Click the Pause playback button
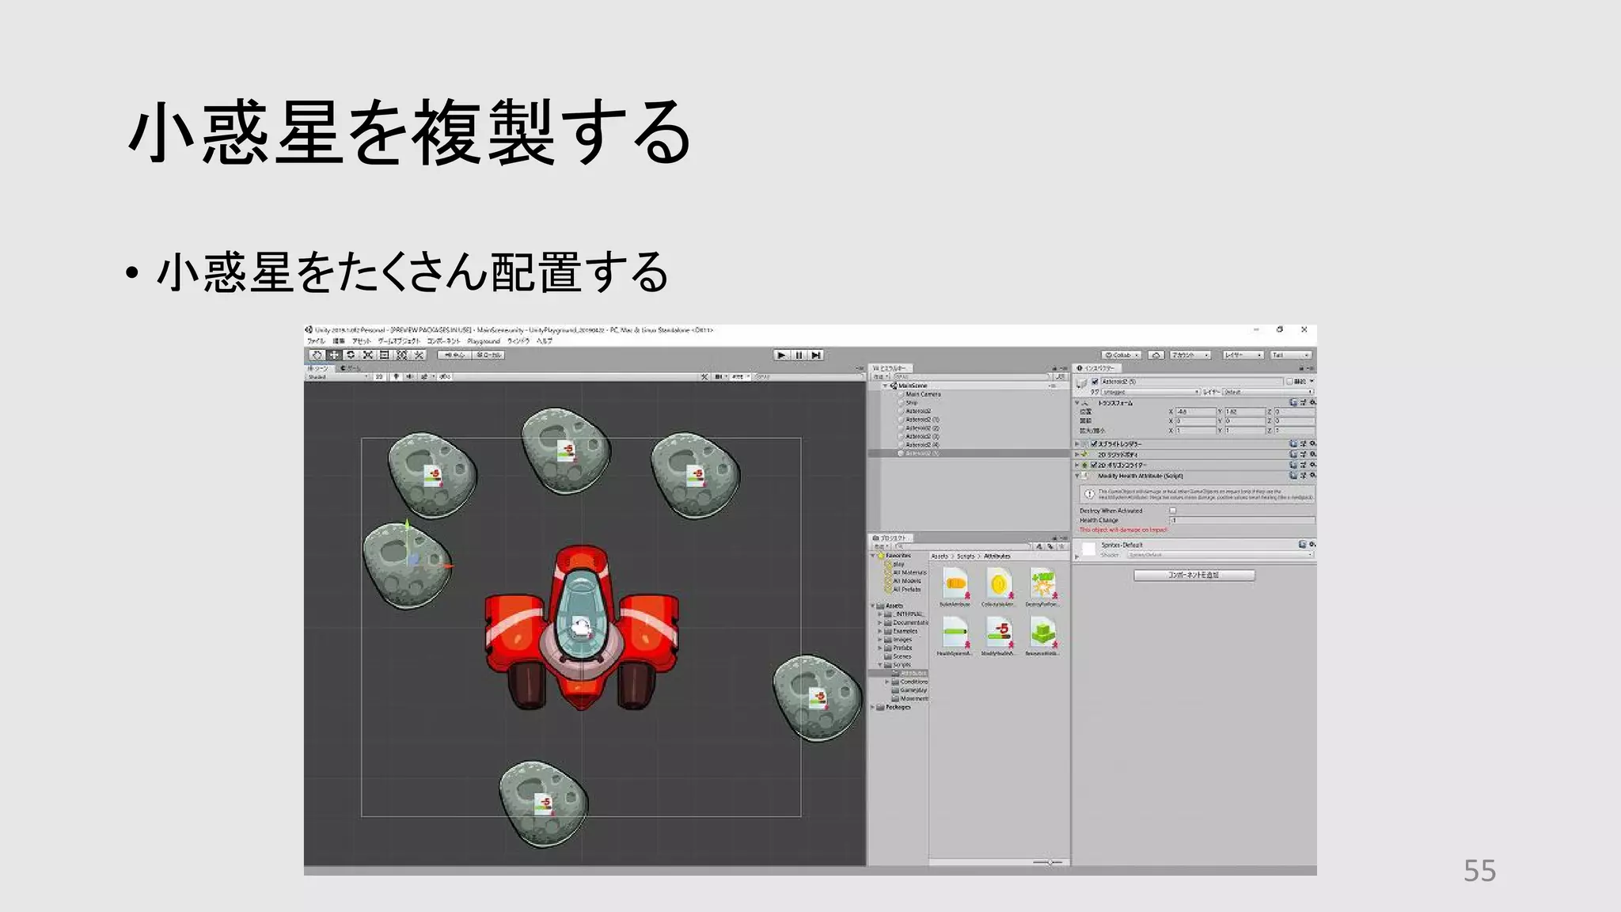This screenshot has width=1621, height=912. pyautogui.click(x=799, y=355)
